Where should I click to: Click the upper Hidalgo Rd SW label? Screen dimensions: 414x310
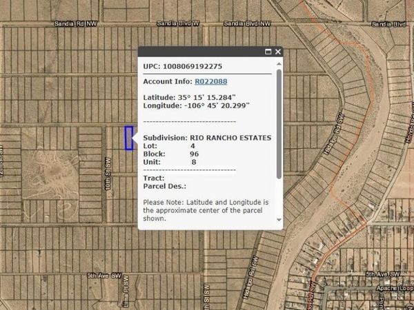[334, 134]
